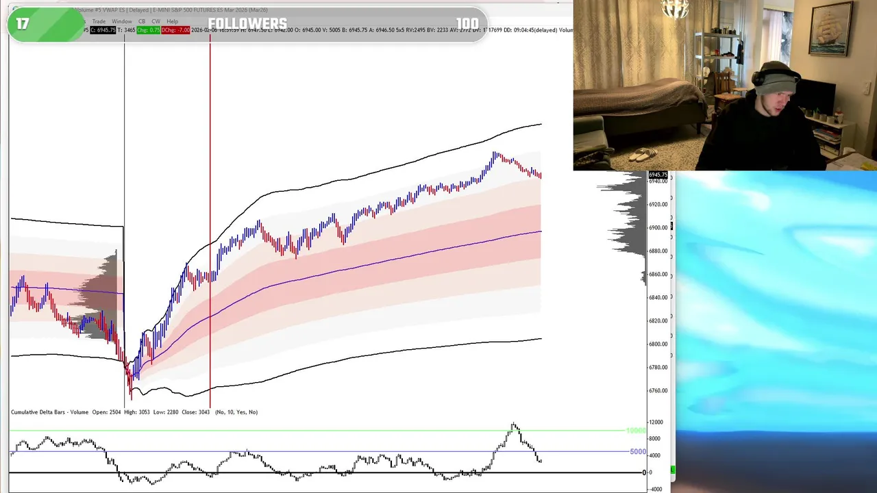Click the High: 3053 study value

(x=136, y=412)
